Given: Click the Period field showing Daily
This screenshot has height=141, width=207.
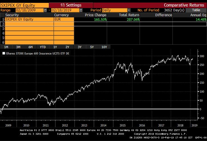Looking at the screenshot, I should pos(114,10).
